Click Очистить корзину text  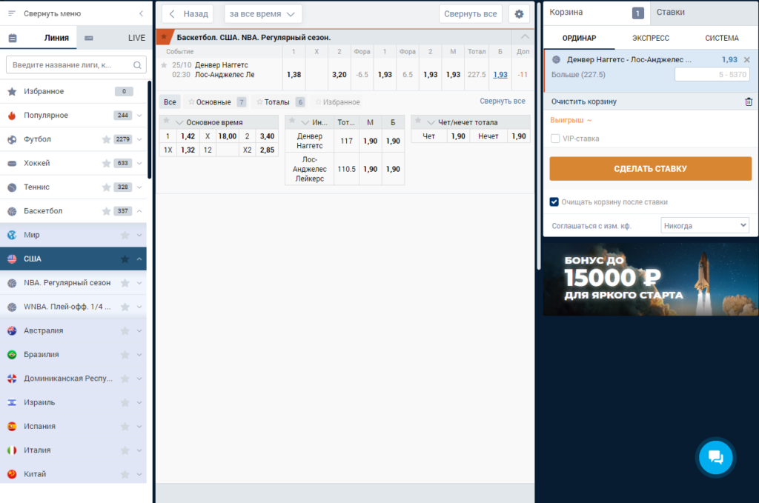pyautogui.click(x=584, y=101)
